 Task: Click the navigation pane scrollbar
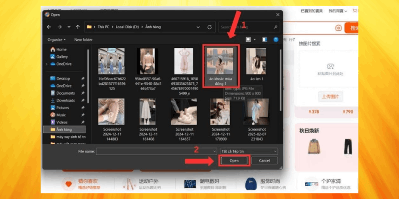coord(88,76)
